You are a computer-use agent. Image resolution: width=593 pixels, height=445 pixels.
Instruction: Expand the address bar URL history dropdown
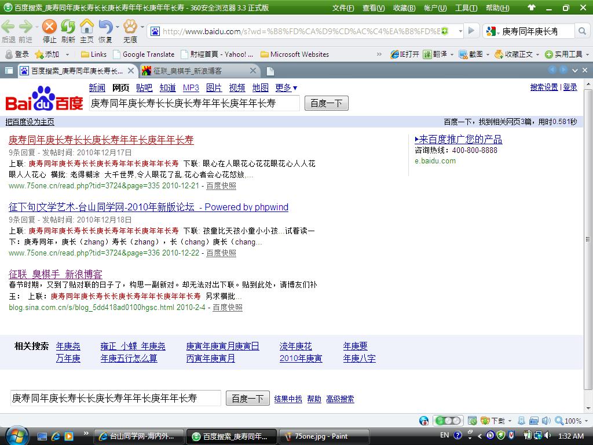pyautogui.click(x=460, y=31)
